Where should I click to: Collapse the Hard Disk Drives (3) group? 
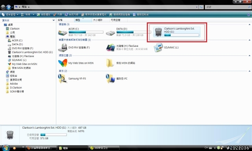[x=249, y=24]
